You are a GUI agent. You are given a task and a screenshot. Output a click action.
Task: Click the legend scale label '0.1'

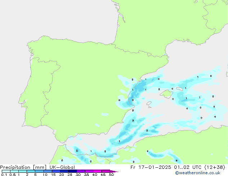point(4,175)
